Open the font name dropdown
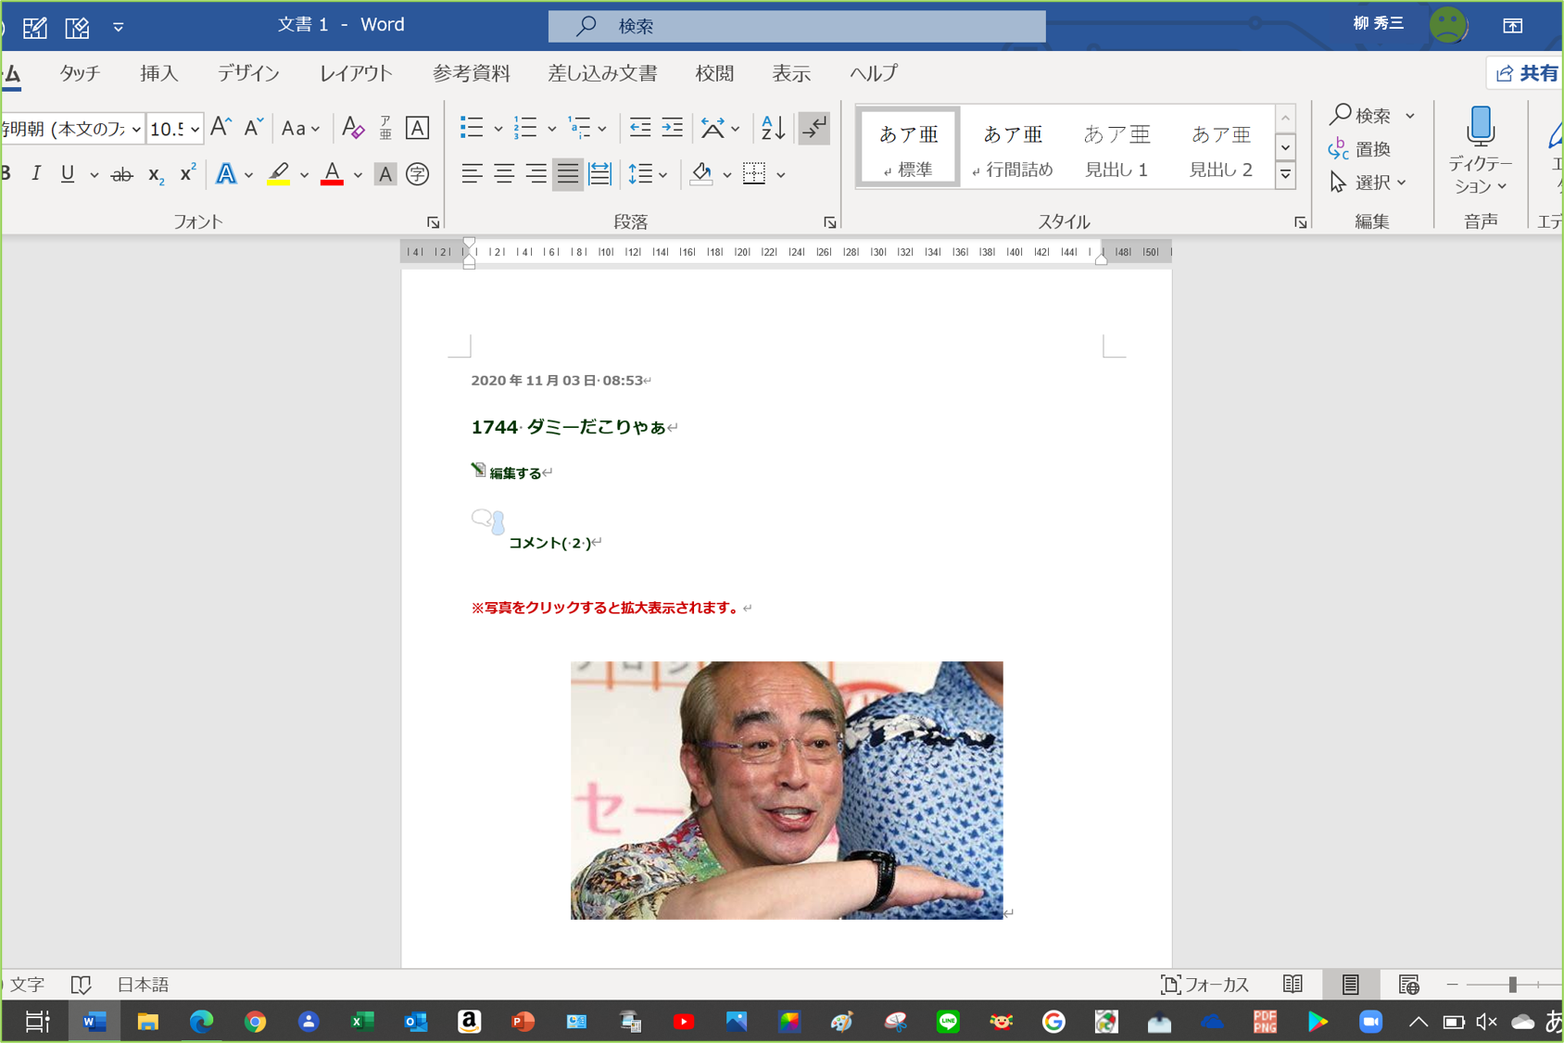The width and height of the screenshot is (1564, 1043). tap(136, 129)
